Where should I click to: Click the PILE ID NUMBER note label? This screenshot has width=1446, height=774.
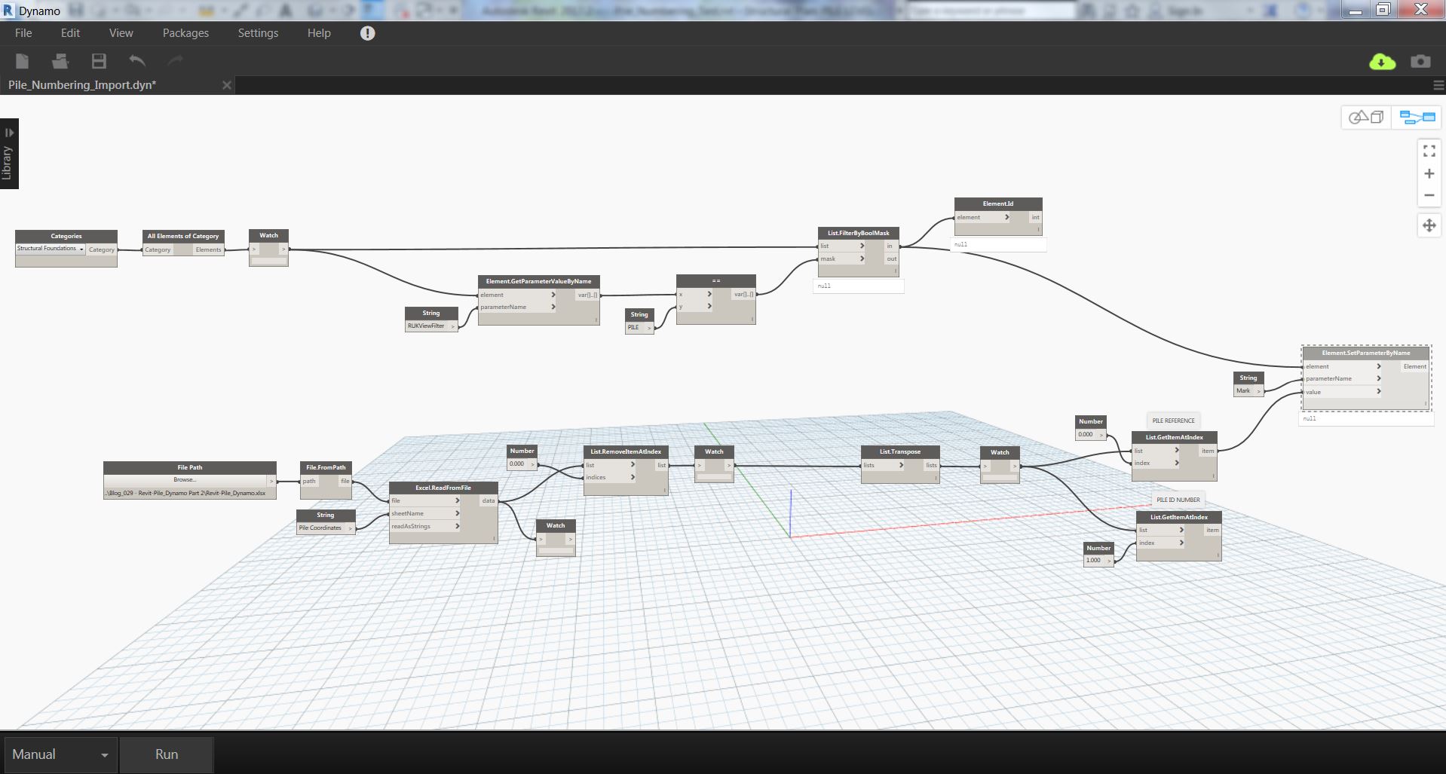(1178, 500)
